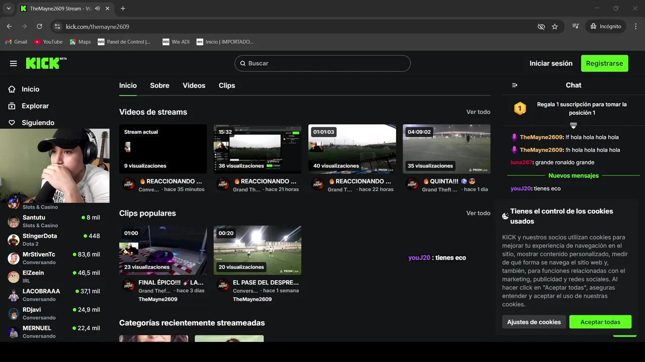Click Santutu channel name in sidebar
The width and height of the screenshot is (645, 362).
pyautogui.click(x=34, y=217)
